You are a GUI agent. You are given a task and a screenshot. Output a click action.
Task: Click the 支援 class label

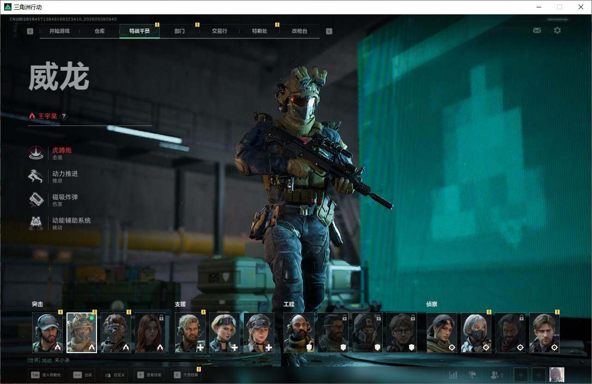coord(180,304)
